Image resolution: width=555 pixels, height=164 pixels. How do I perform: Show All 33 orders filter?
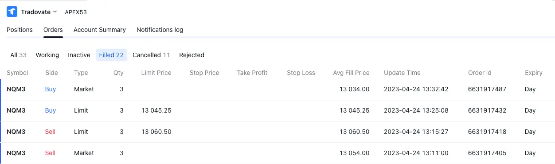pyautogui.click(x=19, y=55)
